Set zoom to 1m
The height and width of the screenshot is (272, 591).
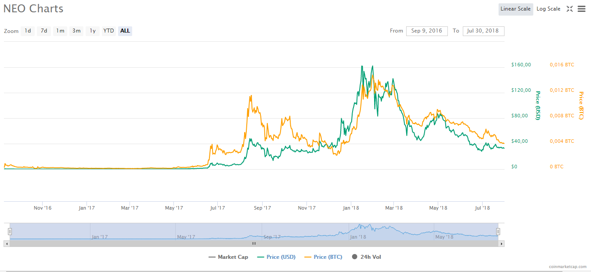(60, 31)
